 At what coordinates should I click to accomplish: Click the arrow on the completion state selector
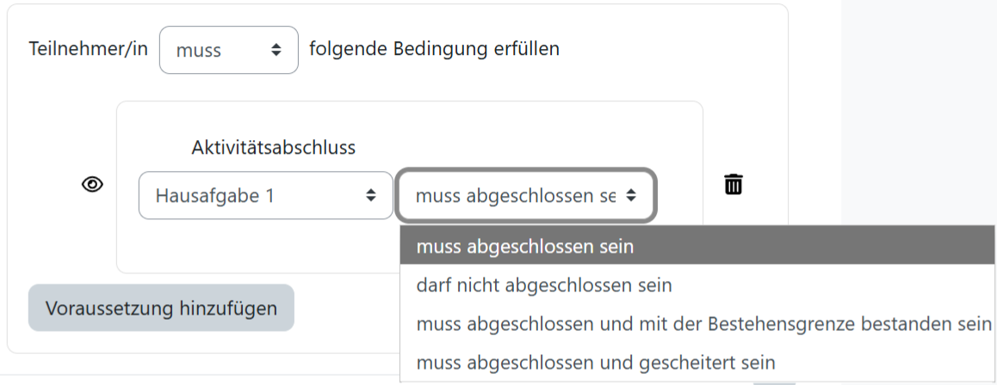coord(631,195)
